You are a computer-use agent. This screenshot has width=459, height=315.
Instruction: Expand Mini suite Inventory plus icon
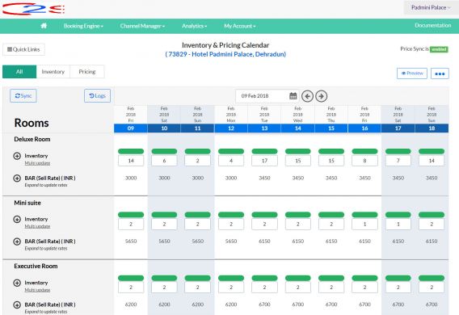(17, 219)
